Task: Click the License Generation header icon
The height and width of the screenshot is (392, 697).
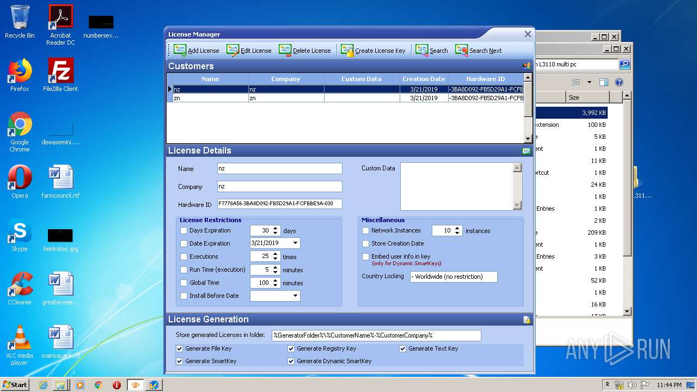Action: (x=527, y=320)
